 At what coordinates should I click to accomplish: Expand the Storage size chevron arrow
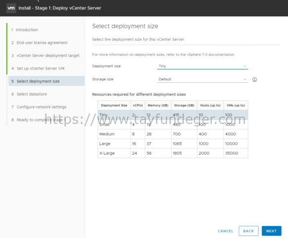tap(245, 79)
